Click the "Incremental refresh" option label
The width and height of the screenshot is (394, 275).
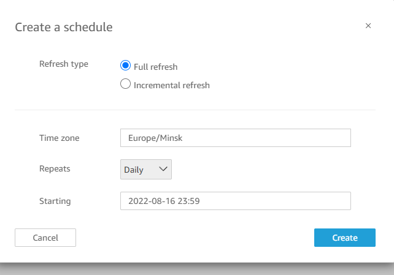[x=172, y=85]
